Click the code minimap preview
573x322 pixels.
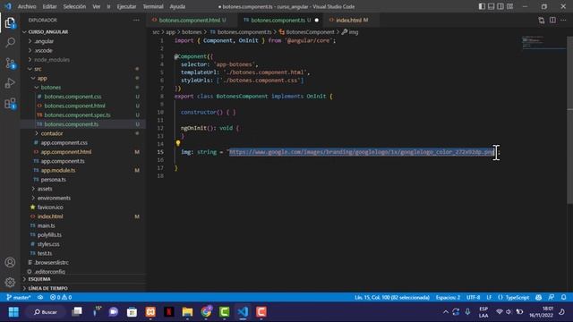[x=543, y=42]
